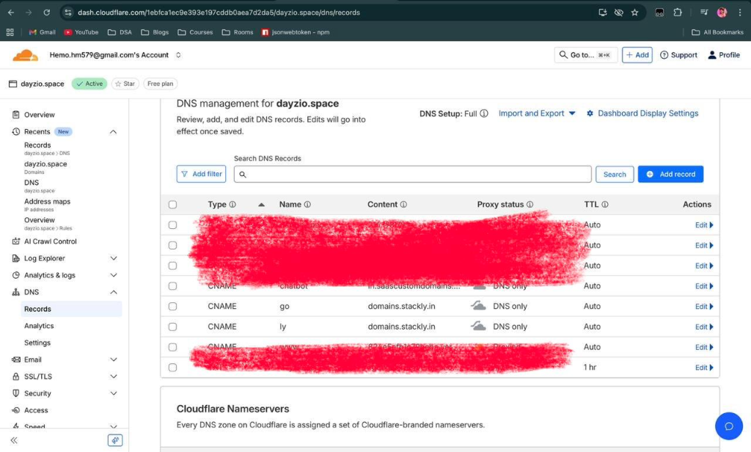Click info icon beside DNS Setup Full
The height and width of the screenshot is (452, 751).
tap(484, 114)
